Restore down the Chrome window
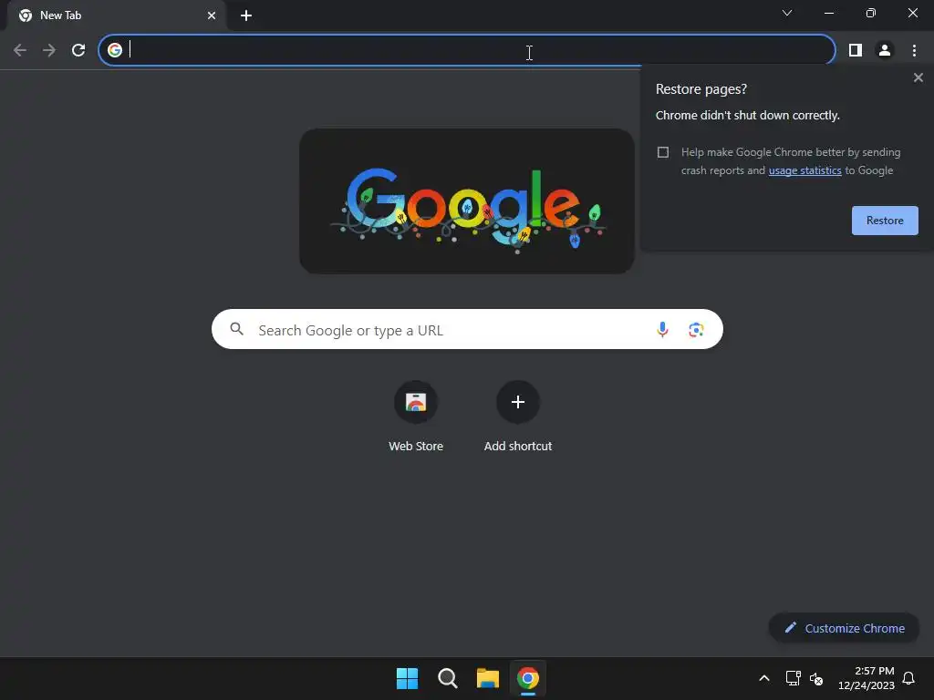934x700 pixels. [871, 13]
